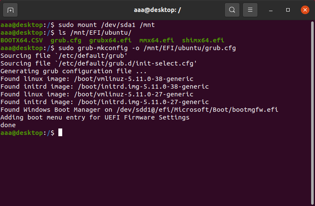Maximize the terminal window

click(288, 10)
